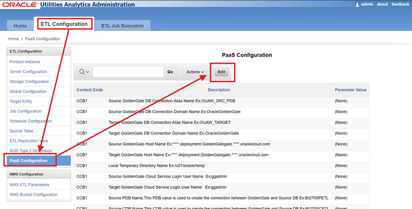This screenshot has width=412, height=209.
Task: Click (None) value for Local Temporary Directory
Action: [x=341, y=166]
